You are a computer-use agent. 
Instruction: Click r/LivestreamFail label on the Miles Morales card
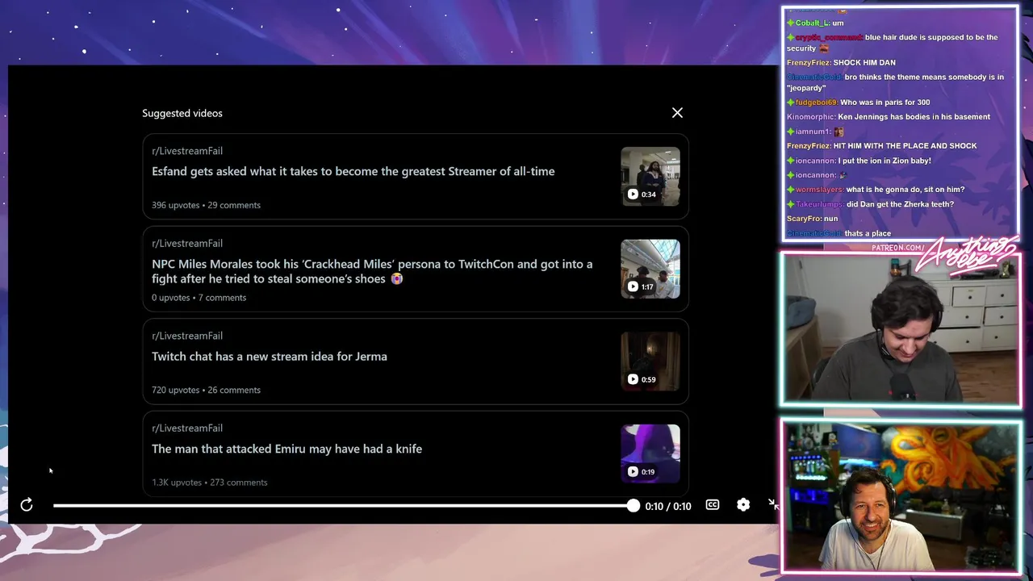pos(187,243)
